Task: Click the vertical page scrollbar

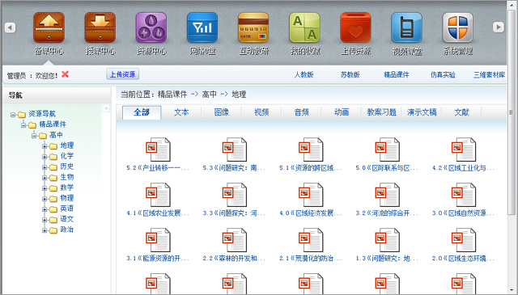Action: pyautogui.click(x=512, y=112)
